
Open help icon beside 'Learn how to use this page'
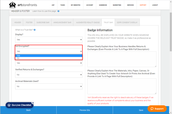pyautogui.click(x=58, y=11)
